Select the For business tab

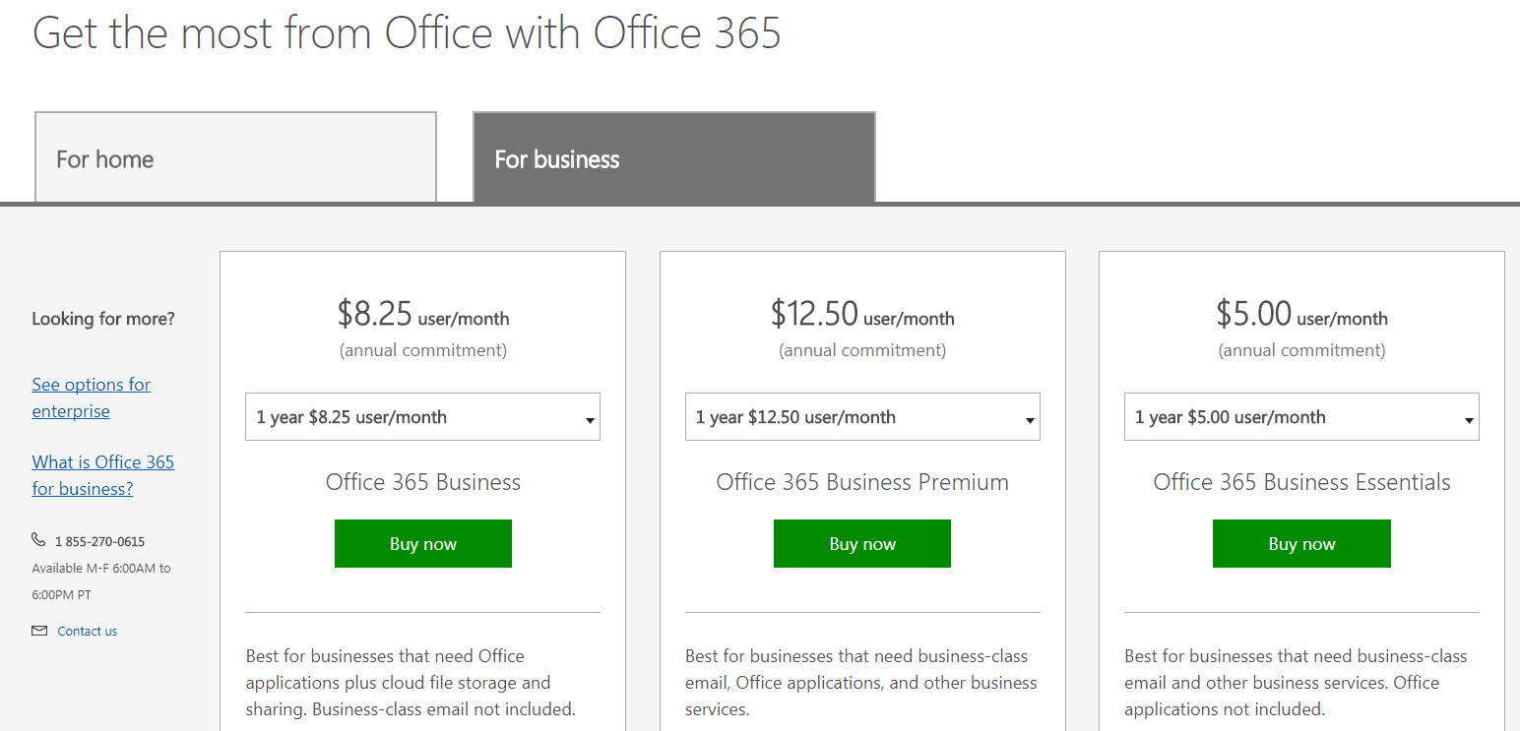[673, 158]
